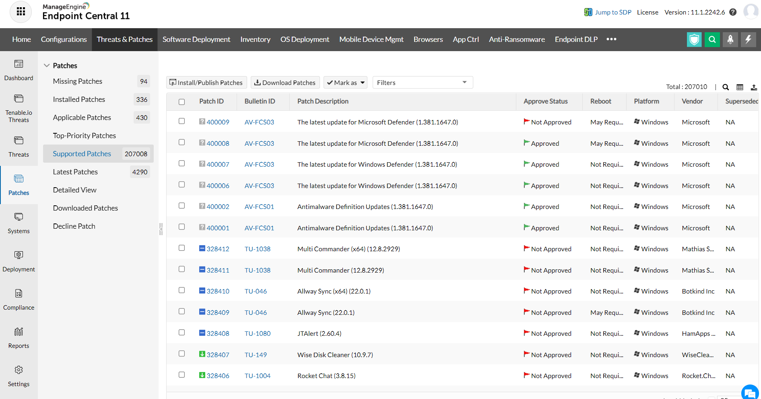Screen dimensions: 761x399
Task: Open patch ID 328407 link
Action: (x=218, y=355)
